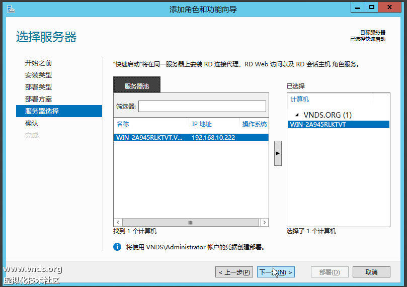This screenshot has height=287, width=407.
Task: Cancel the wizard with the 取消 button
Action: pos(371,272)
